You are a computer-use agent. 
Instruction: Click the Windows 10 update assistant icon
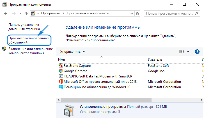pos(60,87)
